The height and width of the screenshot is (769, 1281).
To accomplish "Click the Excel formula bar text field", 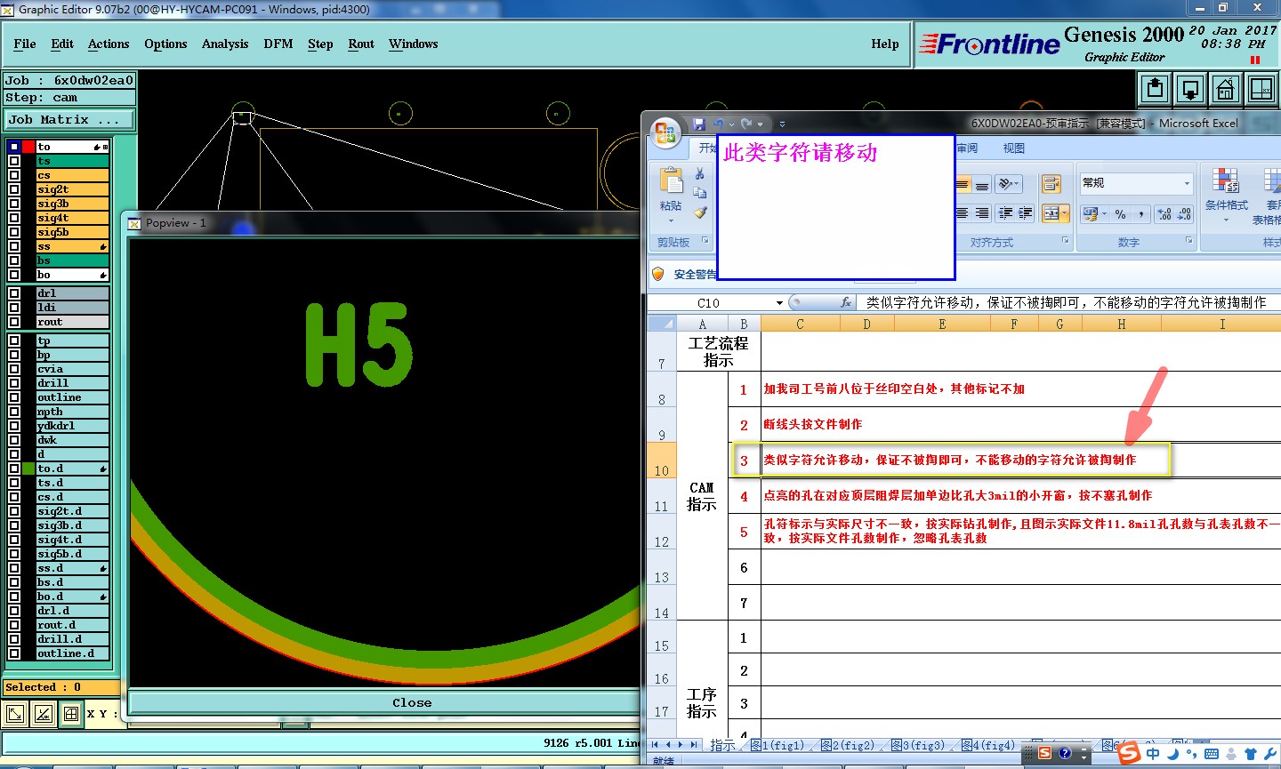I will pyautogui.click(x=1069, y=302).
